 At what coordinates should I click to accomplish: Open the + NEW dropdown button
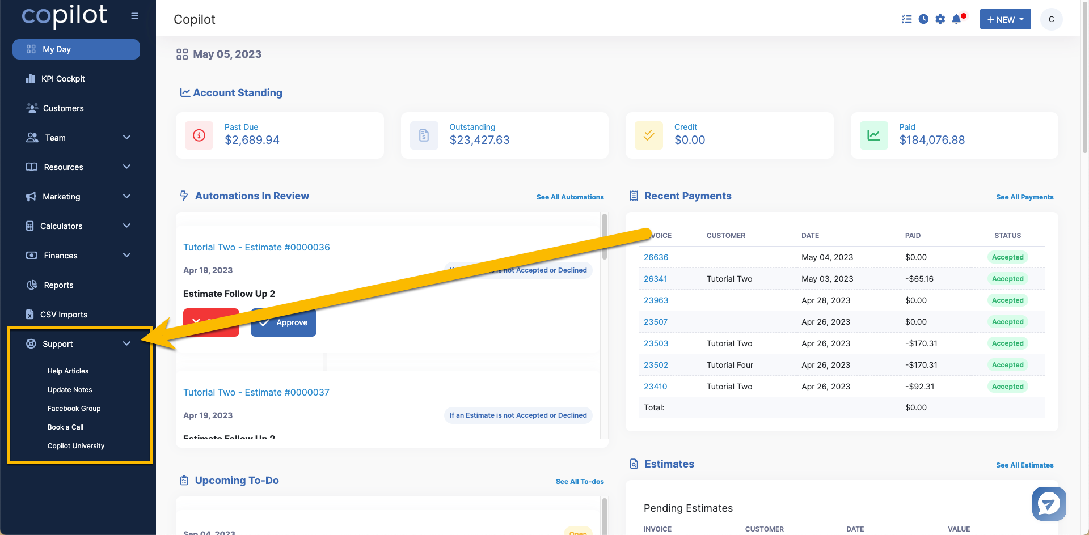click(x=1005, y=19)
